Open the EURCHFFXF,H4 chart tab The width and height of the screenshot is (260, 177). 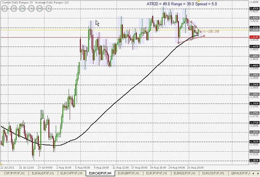(x=71, y=173)
